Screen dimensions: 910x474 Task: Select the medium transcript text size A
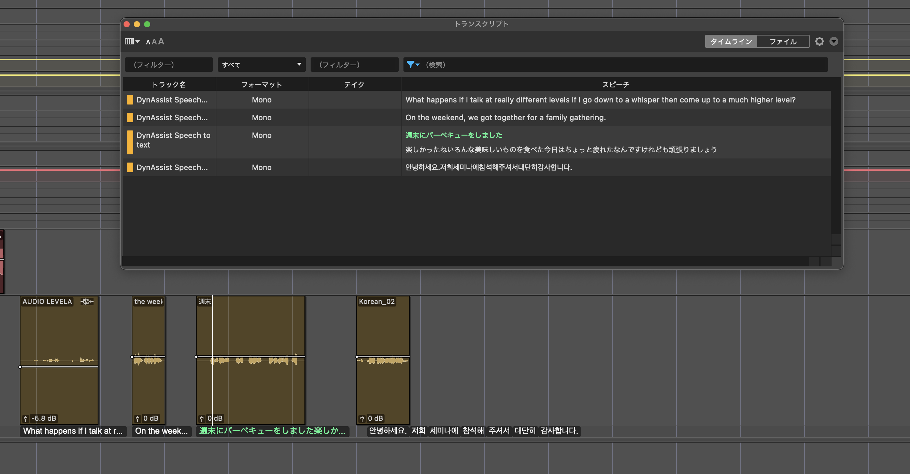click(154, 42)
